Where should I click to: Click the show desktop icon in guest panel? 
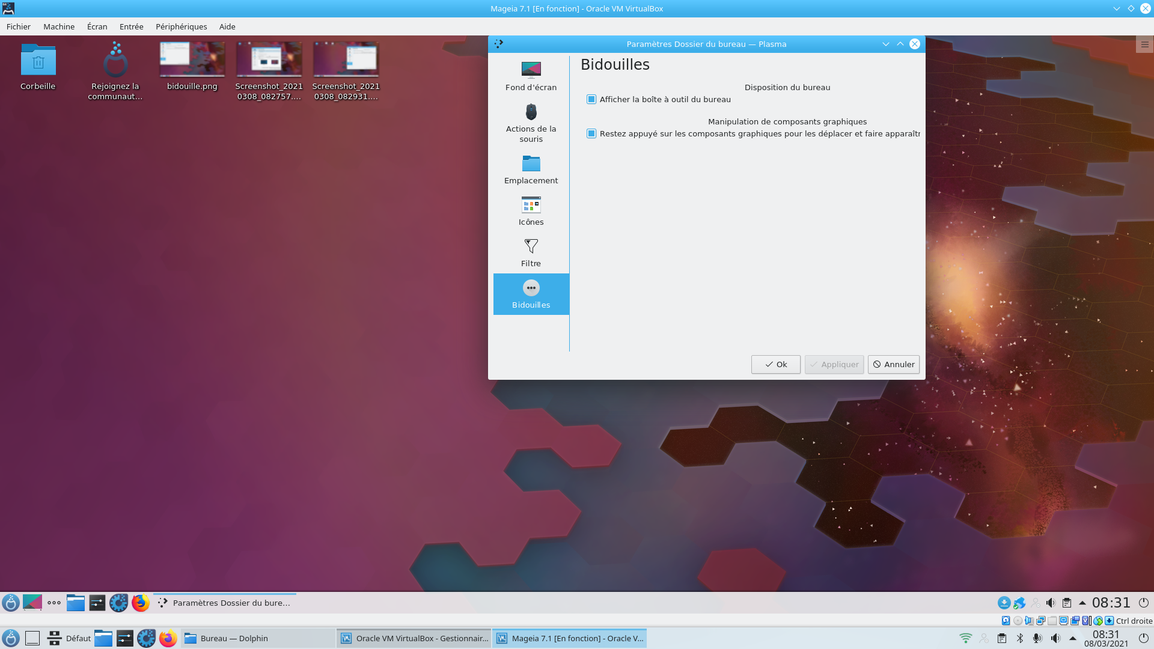[x=32, y=603]
